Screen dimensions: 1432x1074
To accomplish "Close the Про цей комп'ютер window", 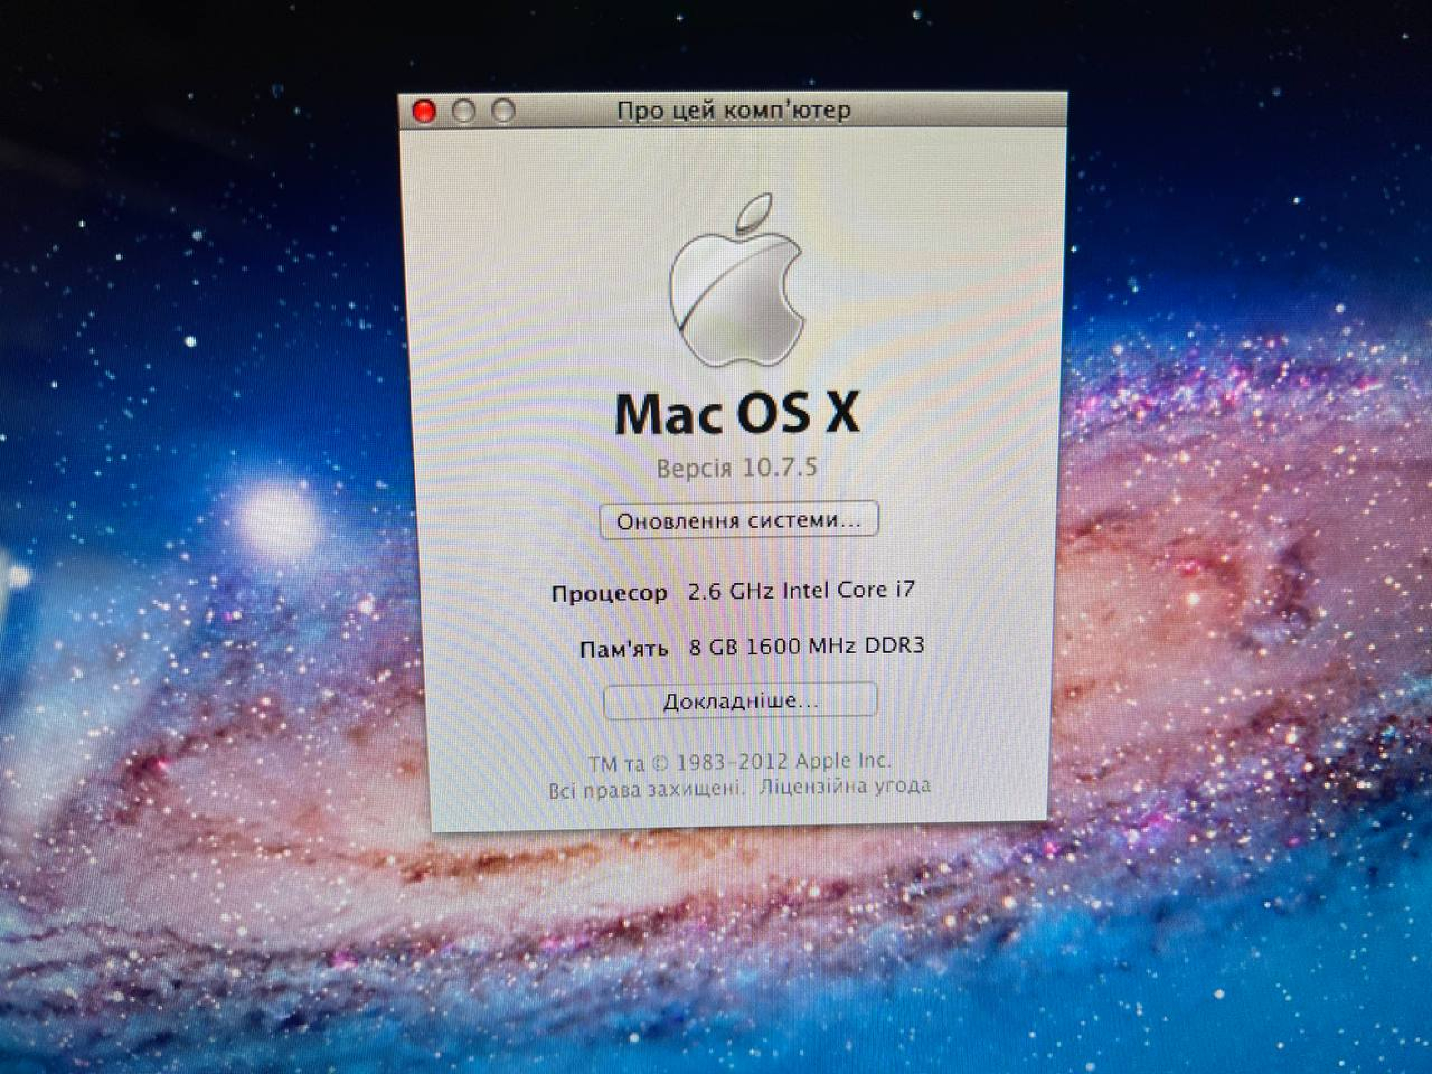I will click(x=425, y=111).
